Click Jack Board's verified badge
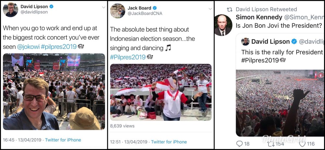The height and width of the screenshot is (150, 325). [155, 7]
